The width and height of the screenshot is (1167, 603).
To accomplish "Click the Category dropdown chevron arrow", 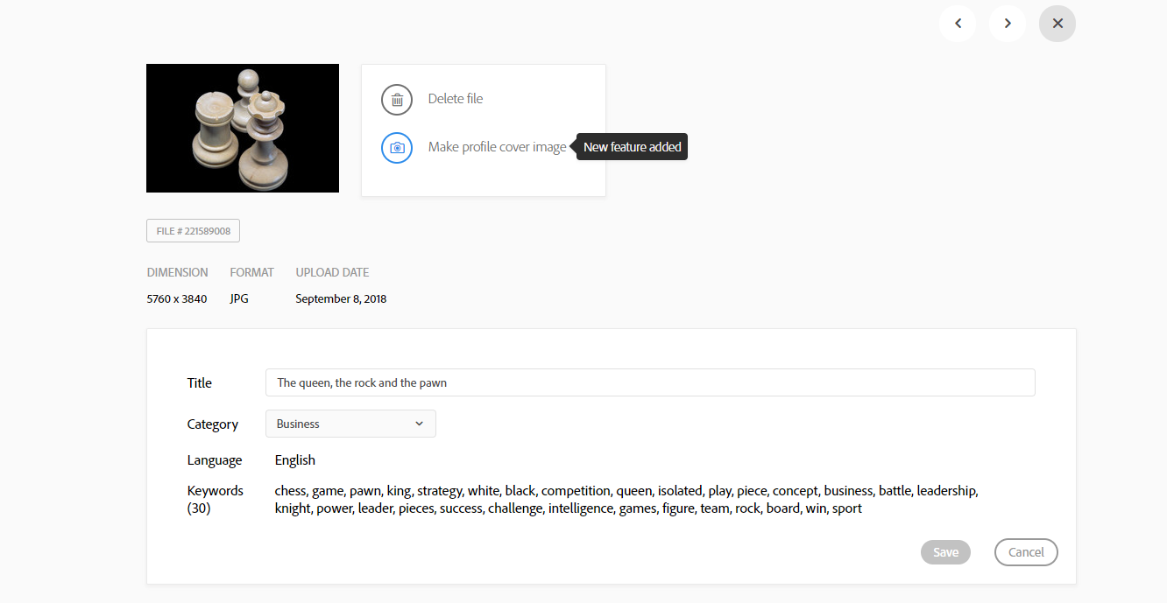I will [x=420, y=424].
